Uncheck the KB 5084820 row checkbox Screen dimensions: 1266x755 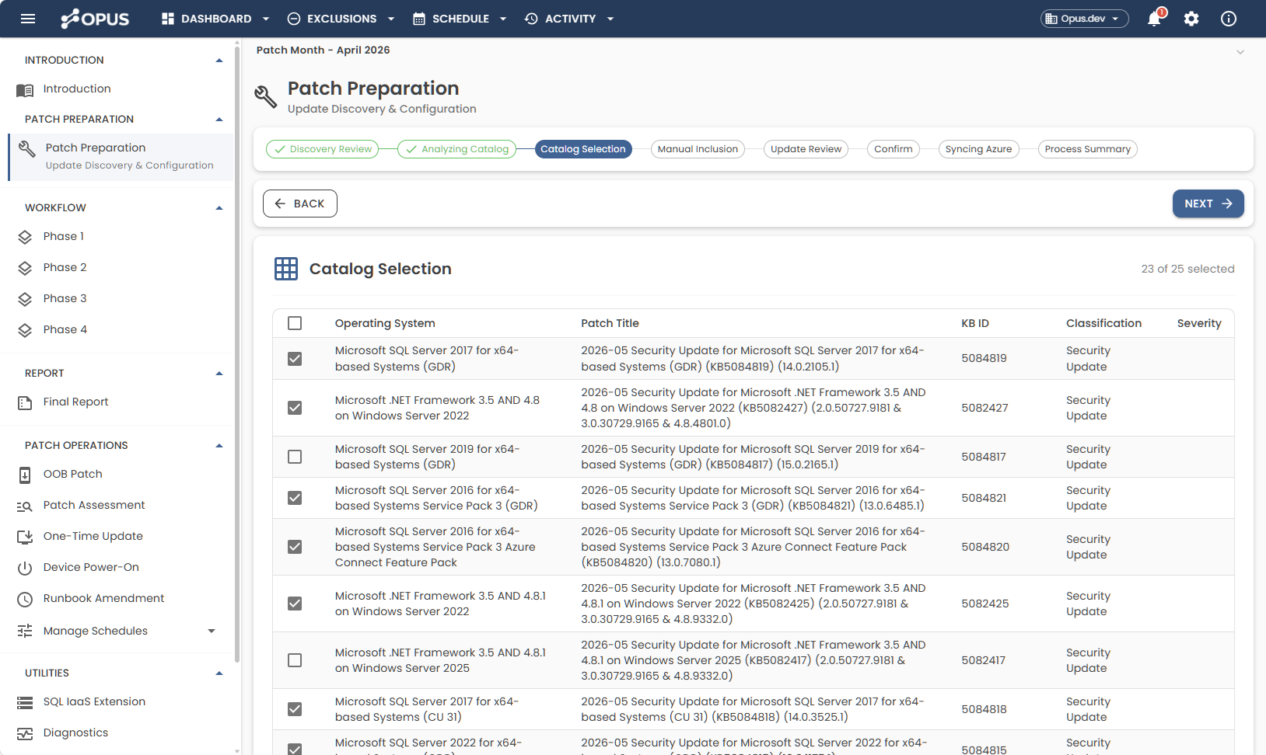[x=295, y=547]
